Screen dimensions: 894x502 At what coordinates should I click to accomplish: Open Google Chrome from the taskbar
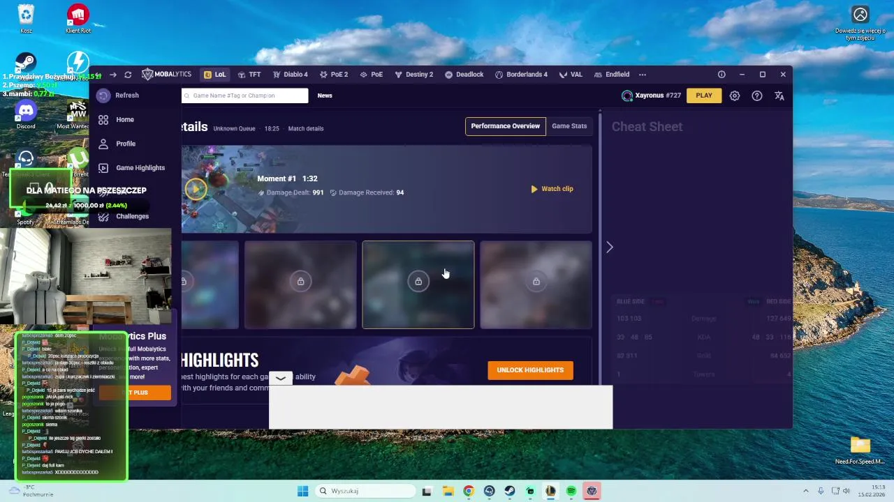(469, 491)
